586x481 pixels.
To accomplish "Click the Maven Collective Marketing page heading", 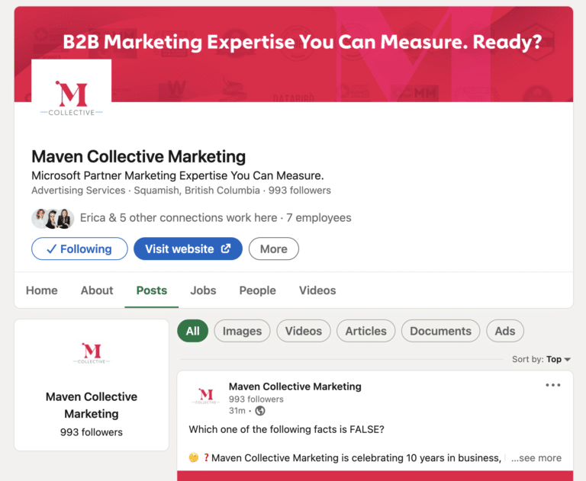I will coord(139,156).
